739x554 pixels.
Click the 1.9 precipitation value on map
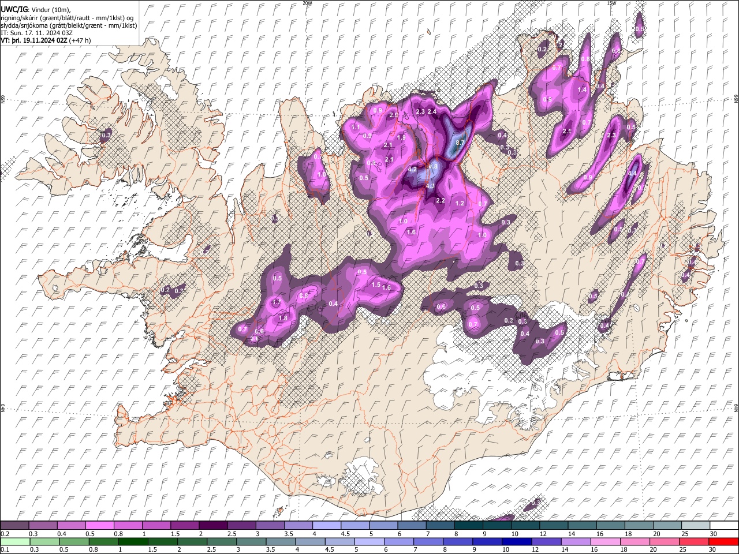tap(401, 137)
